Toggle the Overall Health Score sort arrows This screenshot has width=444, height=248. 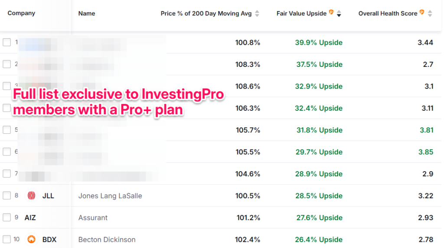click(x=430, y=13)
